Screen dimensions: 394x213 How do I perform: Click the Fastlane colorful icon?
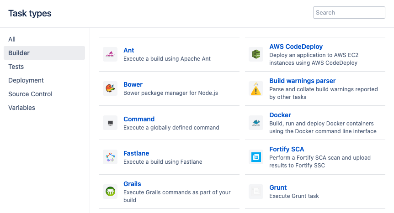(x=110, y=157)
